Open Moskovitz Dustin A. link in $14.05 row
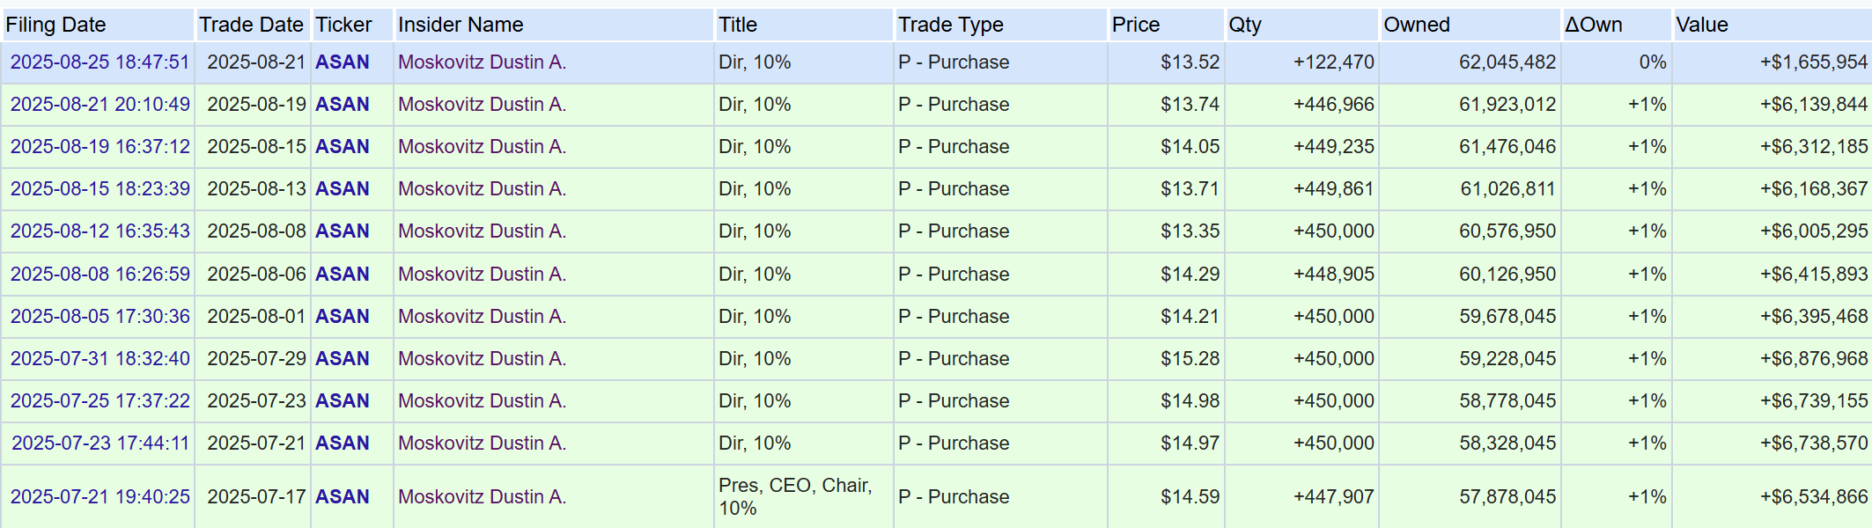 [482, 147]
